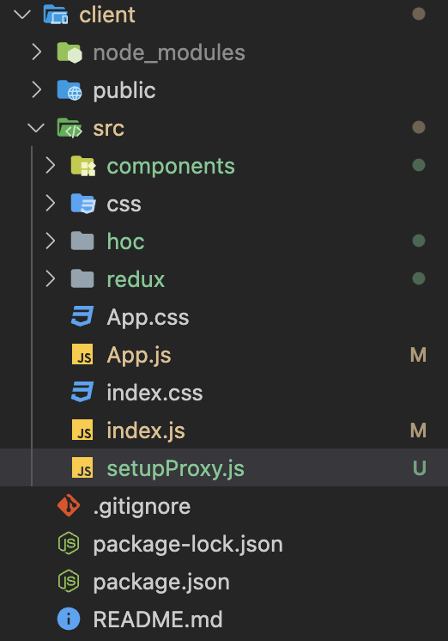Screen dimensions: 448x641
Task: Click the public folder globe icon
Action: [x=70, y=90]
